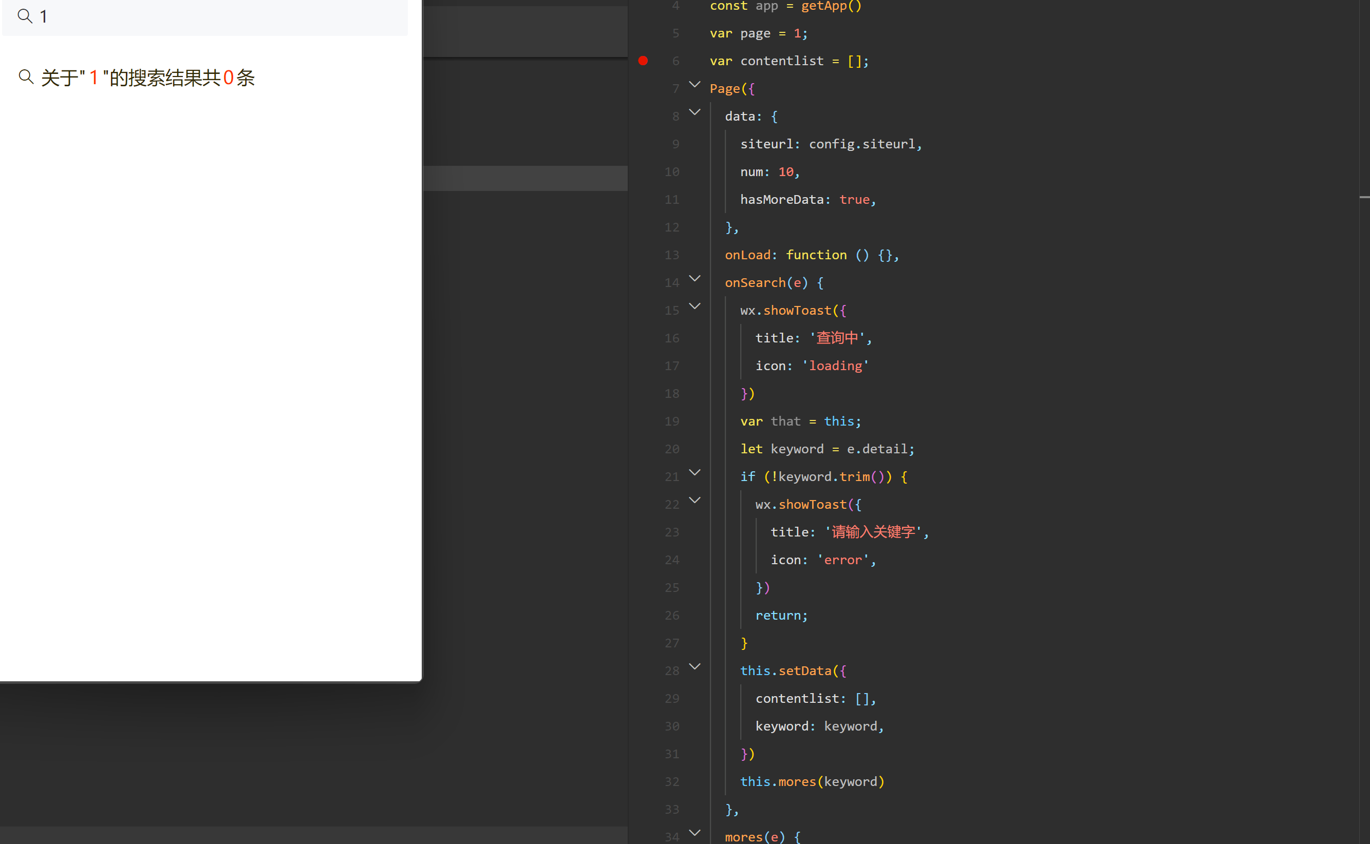Collapse the if (!keyword.trim()) block
Viewport: 1370px width, 844px height.
click(694, 472)
